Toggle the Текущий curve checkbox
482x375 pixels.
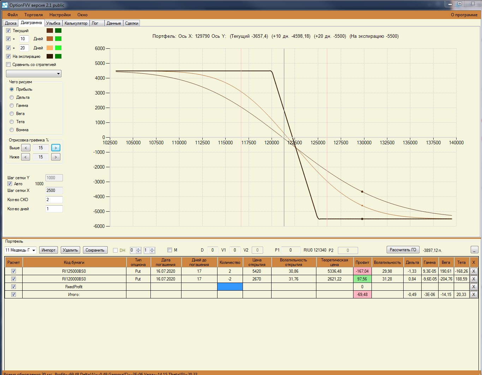point(8,31)
